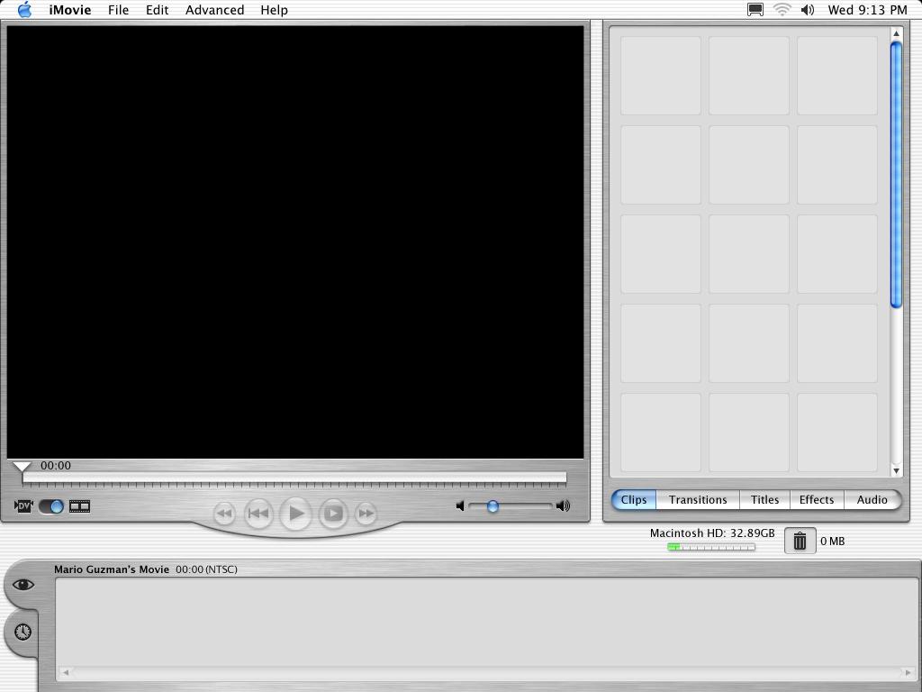Click on the scrubber bar
This screenshot has height=692, width=922.
[x=294, y=478]
